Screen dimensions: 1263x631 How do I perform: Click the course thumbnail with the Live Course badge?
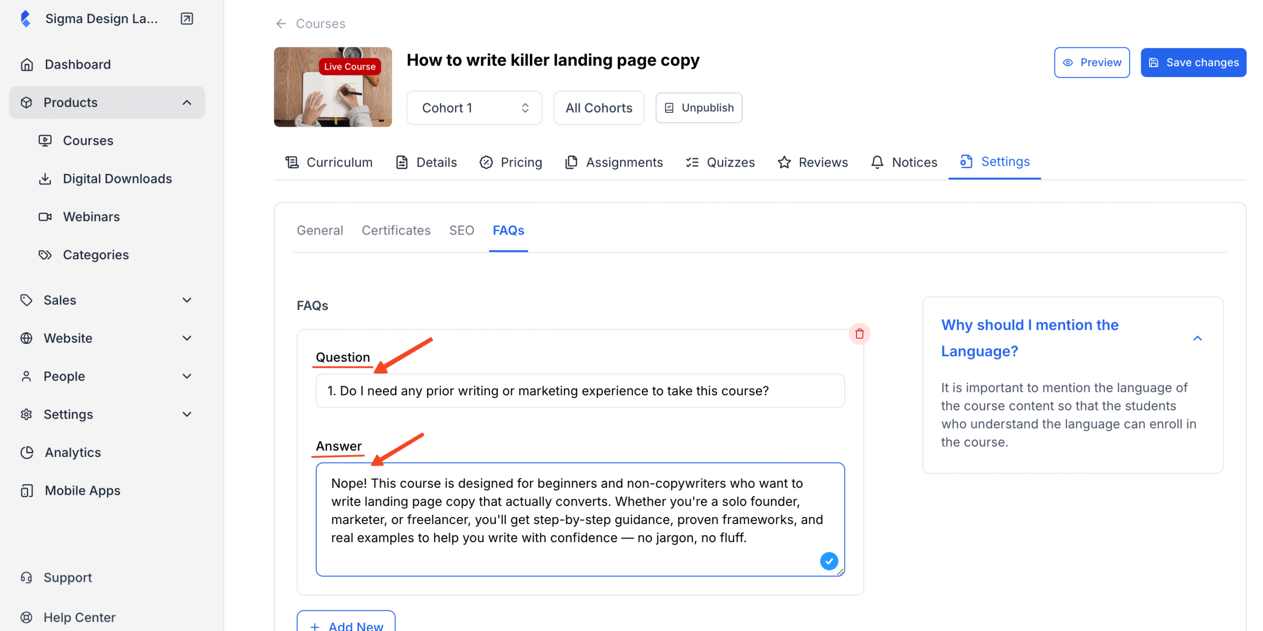click(x=333, y=87)
